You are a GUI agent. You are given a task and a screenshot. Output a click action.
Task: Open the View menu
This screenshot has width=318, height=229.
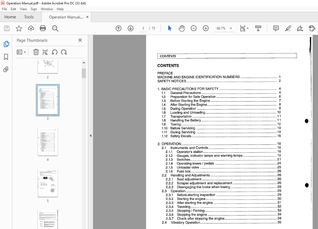pyautogui.click(x=23, y=9)
